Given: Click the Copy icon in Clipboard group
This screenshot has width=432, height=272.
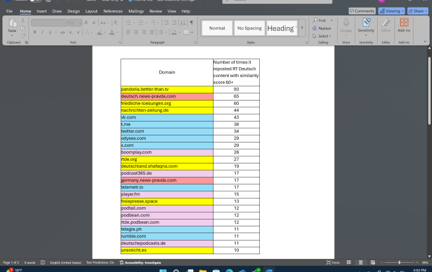Looking at the screenshot, I should 23,28.
